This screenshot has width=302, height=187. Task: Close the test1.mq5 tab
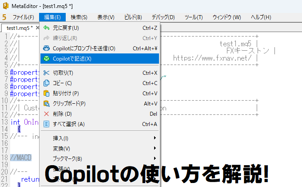coord(37,28)
